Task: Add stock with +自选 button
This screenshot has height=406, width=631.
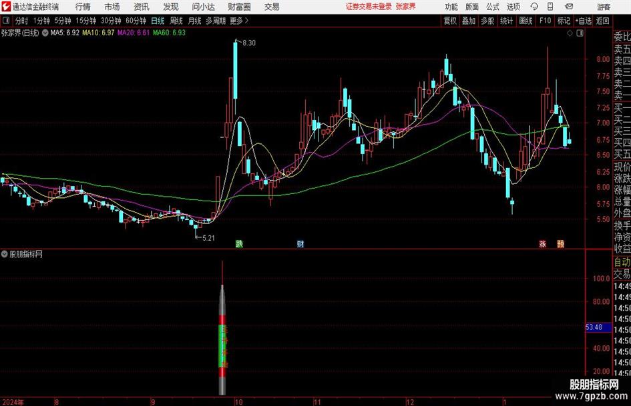Action: click(583, 21)
